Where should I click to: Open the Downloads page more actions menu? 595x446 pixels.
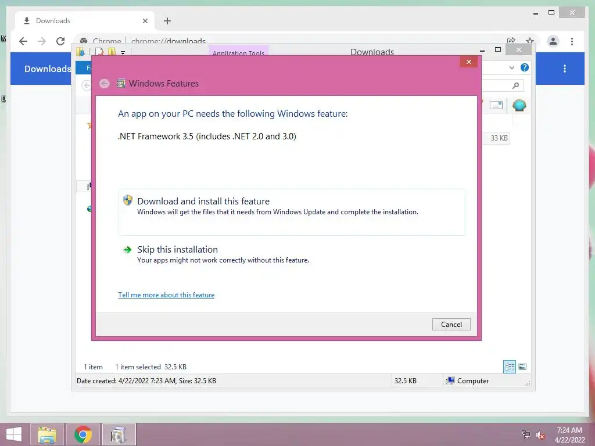point(565,69)
